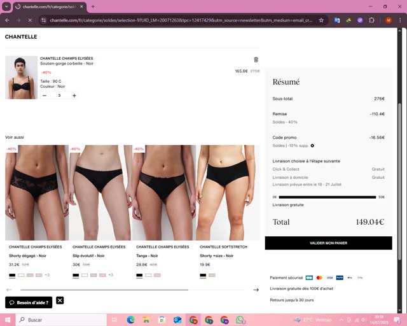Open the weather widget showing 27°C
This screenshot has height=326, width=407.
312,320
